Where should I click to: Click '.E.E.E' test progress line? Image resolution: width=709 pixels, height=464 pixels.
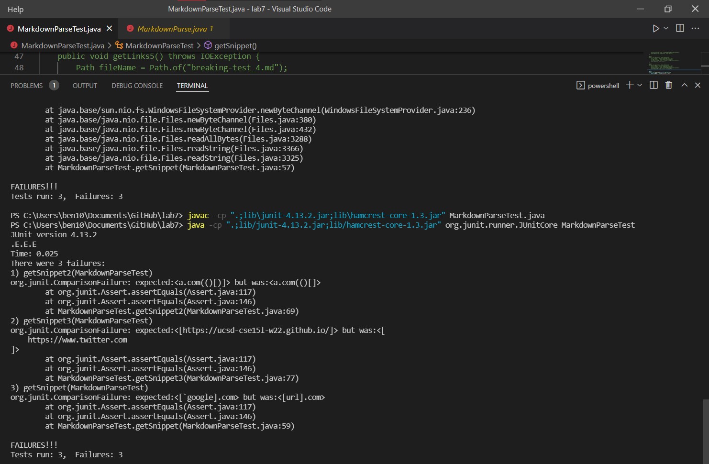tap(23, 244)
